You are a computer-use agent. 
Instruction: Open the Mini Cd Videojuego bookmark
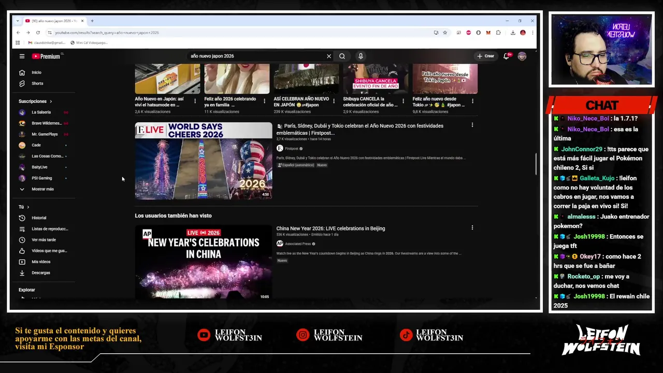click(x=89, y=42)
